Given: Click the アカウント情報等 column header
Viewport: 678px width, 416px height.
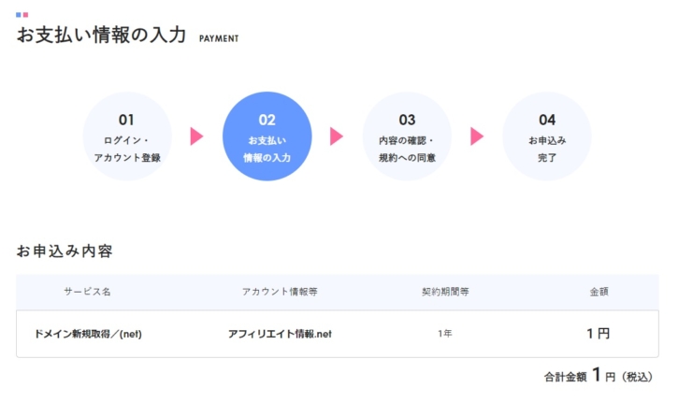Looking at the screenshot, I should pyautogui.click(x=280, y=292).
